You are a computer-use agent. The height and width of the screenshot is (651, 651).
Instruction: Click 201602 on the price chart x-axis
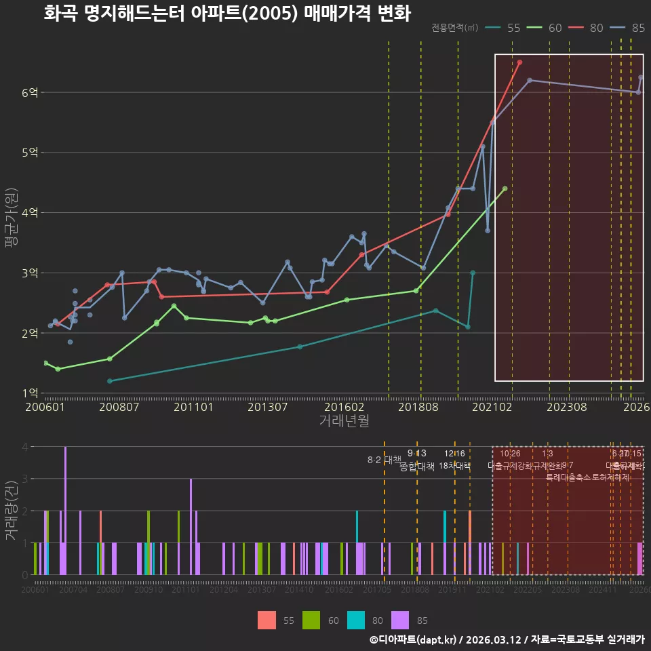click(344, 407)
